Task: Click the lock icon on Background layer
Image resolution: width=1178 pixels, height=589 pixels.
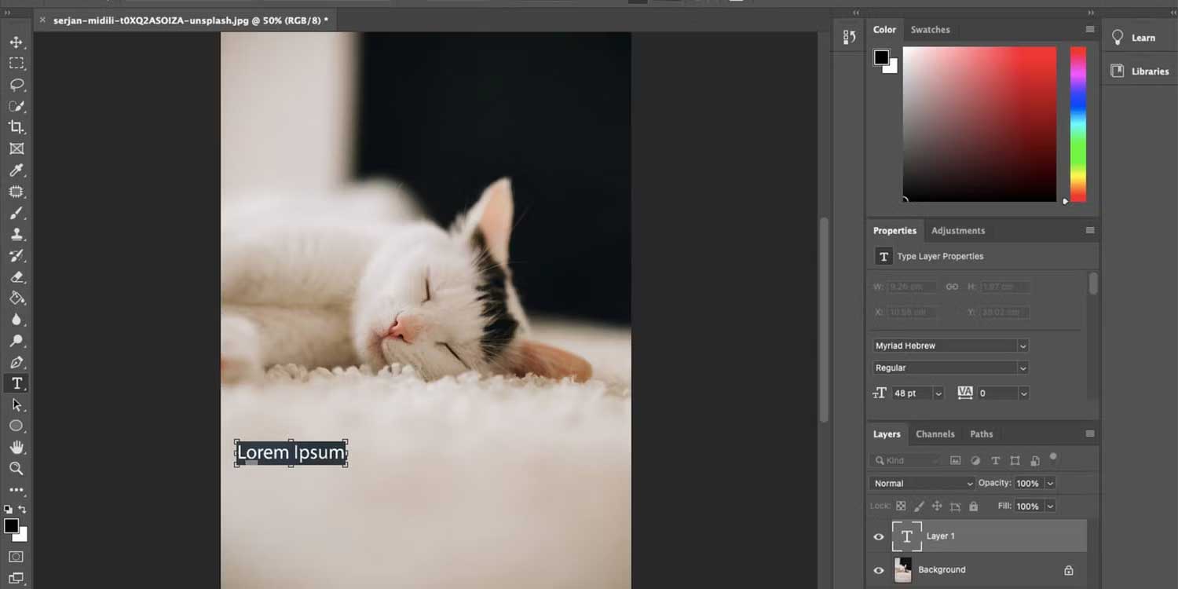Action: (x=1068, y=570)
